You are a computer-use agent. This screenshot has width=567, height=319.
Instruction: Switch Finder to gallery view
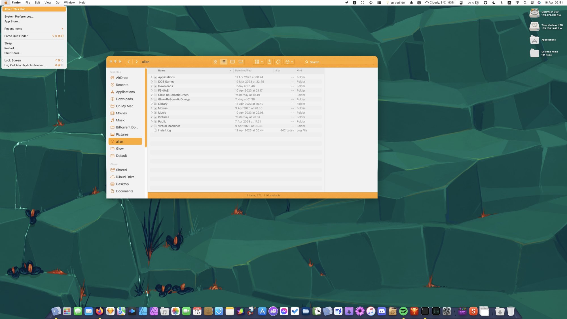(241, 62)
